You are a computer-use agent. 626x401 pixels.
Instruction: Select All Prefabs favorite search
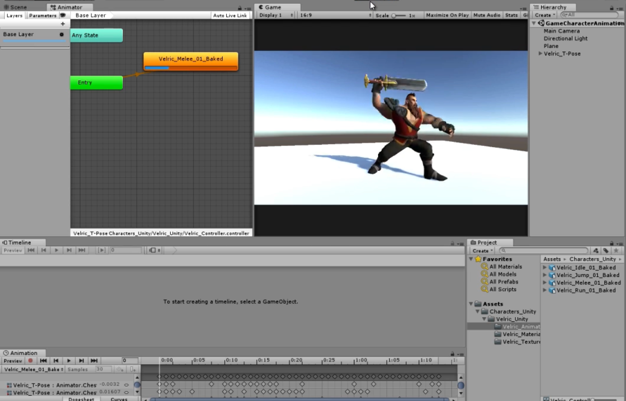click(499, 282)
